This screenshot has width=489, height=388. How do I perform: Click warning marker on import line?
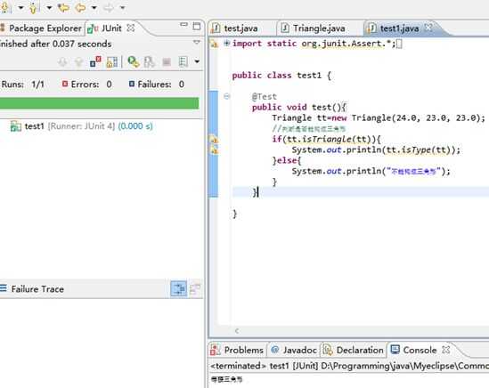214,44
